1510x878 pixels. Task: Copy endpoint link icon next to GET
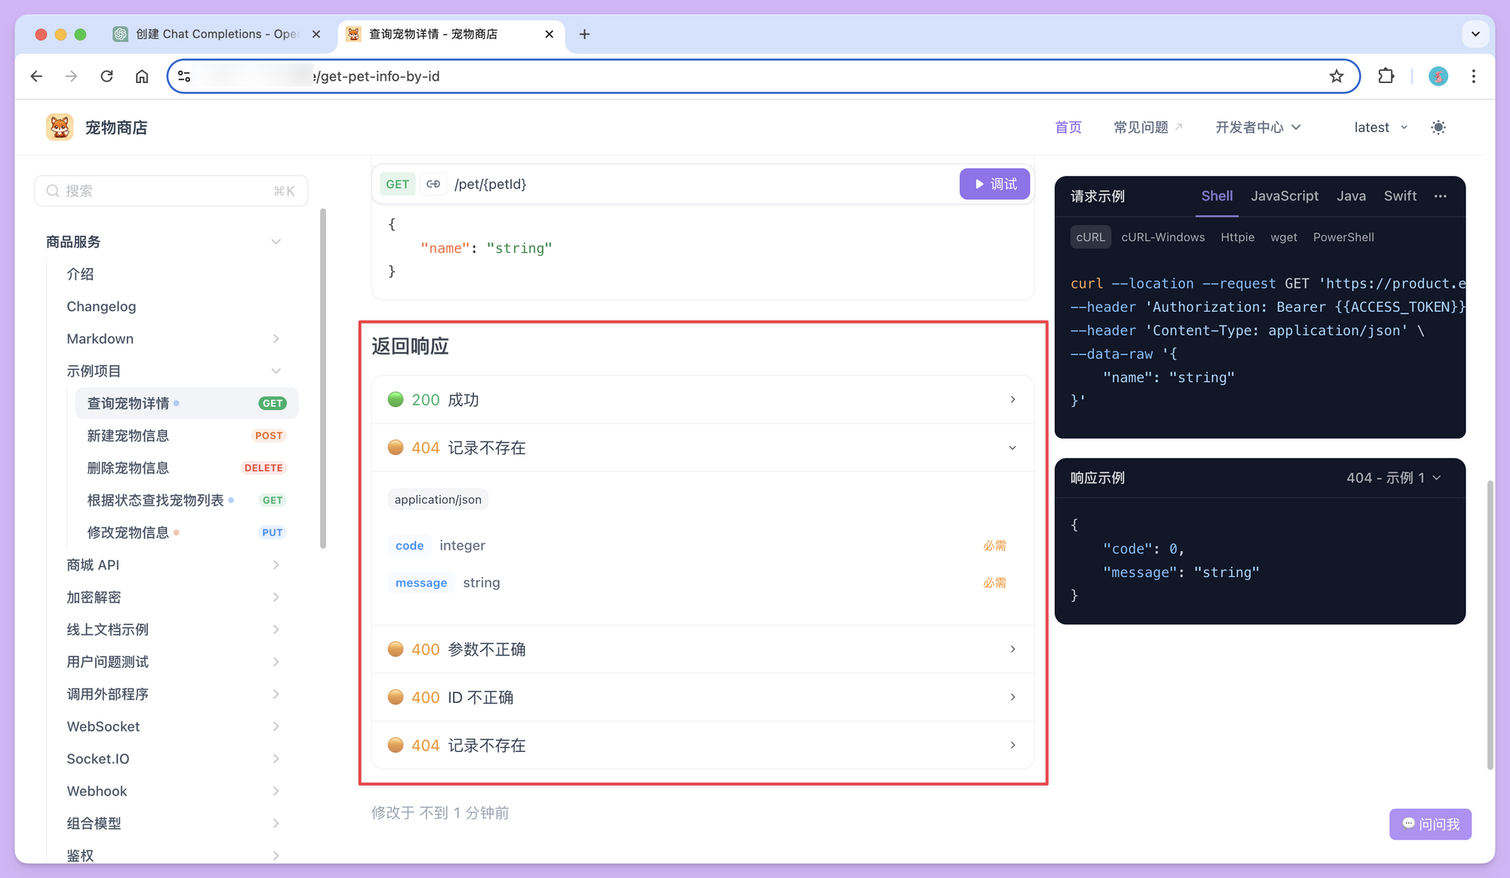tap(433, 184)
